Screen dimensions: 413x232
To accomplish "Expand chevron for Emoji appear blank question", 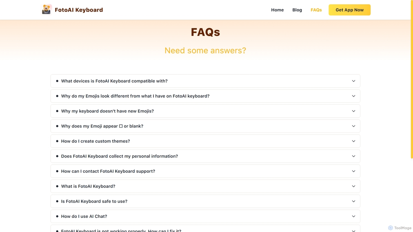I will tap(354, 126).
